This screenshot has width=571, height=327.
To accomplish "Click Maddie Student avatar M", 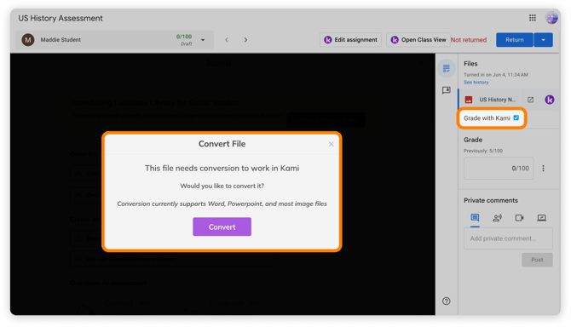I will pos(28,40).
